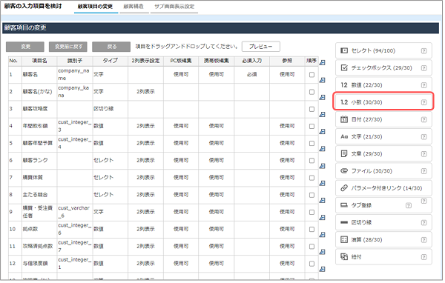Click the 変更前に戻す button

coord(68,47)
